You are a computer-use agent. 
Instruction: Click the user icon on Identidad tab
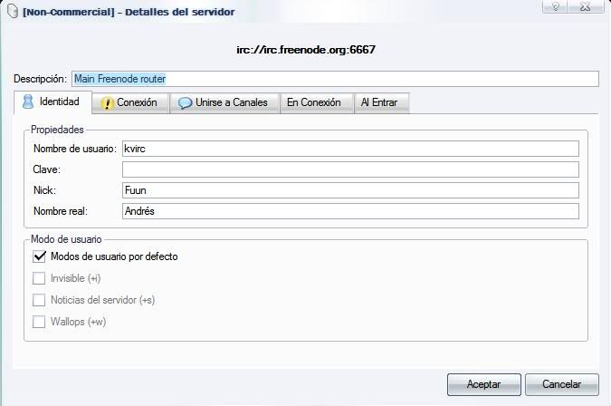(28, 101)
